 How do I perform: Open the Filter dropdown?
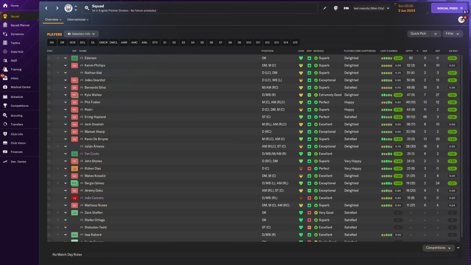452,34
